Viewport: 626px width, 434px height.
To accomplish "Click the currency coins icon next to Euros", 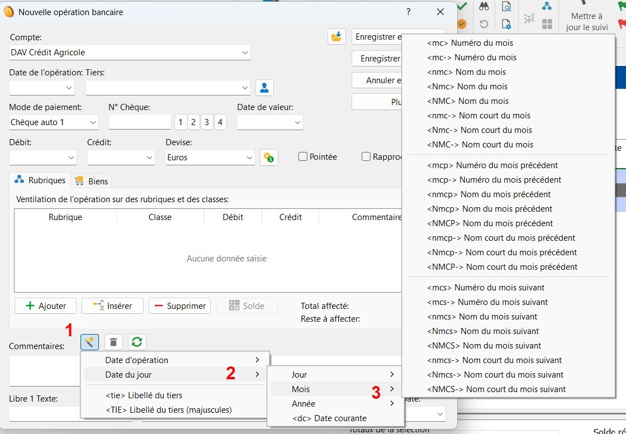I will [269, 157].
